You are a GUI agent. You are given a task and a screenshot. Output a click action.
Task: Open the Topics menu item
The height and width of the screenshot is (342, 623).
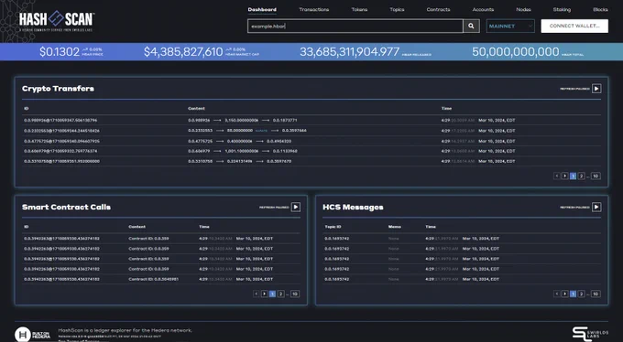[397, 9]
